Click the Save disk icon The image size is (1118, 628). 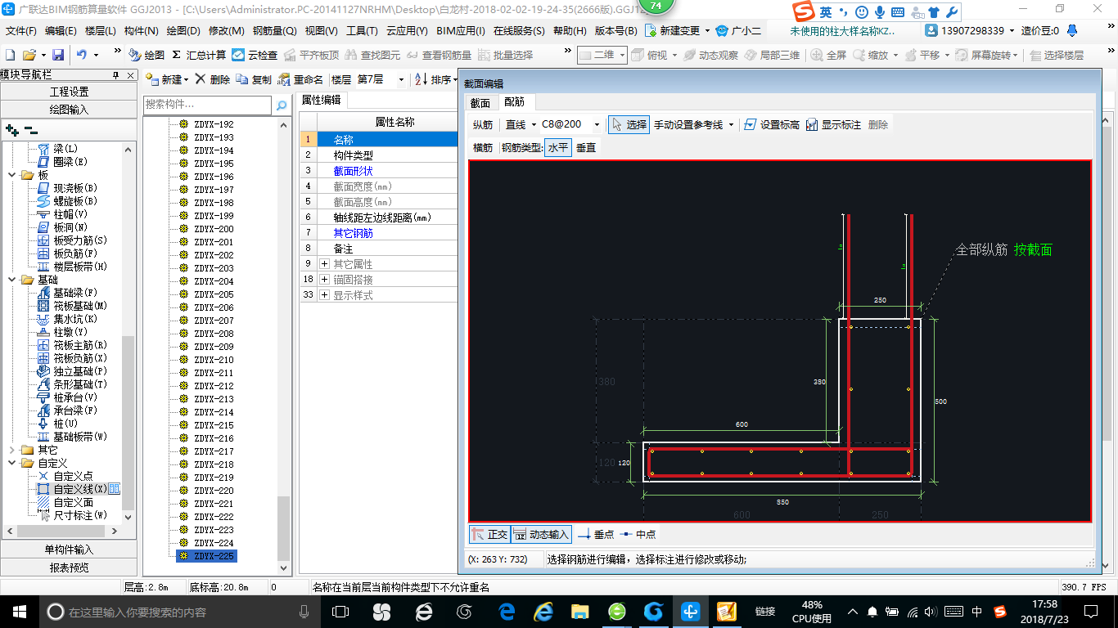58,55
